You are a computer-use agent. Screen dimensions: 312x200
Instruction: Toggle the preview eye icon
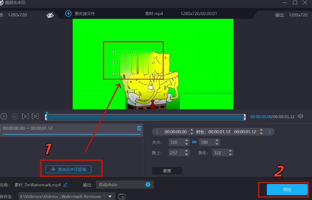50,15
